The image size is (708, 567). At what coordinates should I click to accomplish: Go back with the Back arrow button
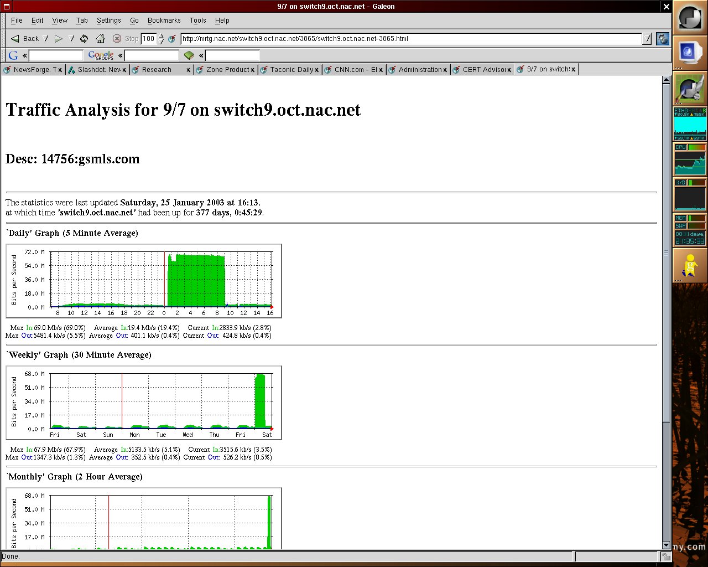[x=24, y=39]
